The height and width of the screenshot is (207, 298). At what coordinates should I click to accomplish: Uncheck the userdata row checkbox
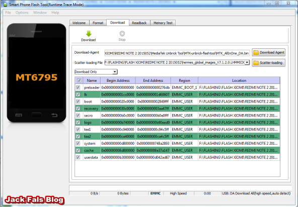[78, 157]
